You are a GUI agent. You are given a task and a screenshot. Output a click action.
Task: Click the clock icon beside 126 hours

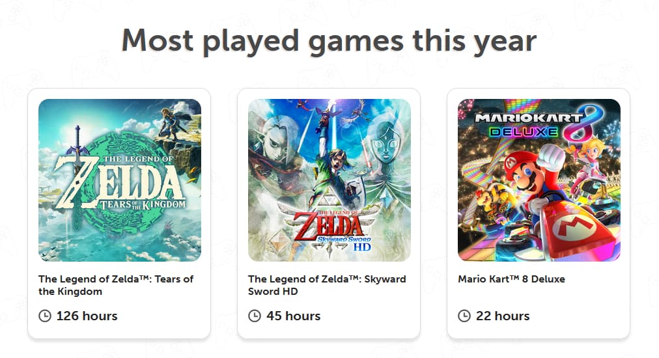point(45,316)
